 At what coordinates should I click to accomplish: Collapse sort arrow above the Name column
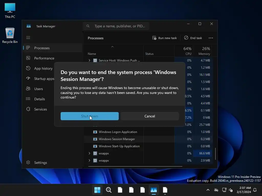113,47
